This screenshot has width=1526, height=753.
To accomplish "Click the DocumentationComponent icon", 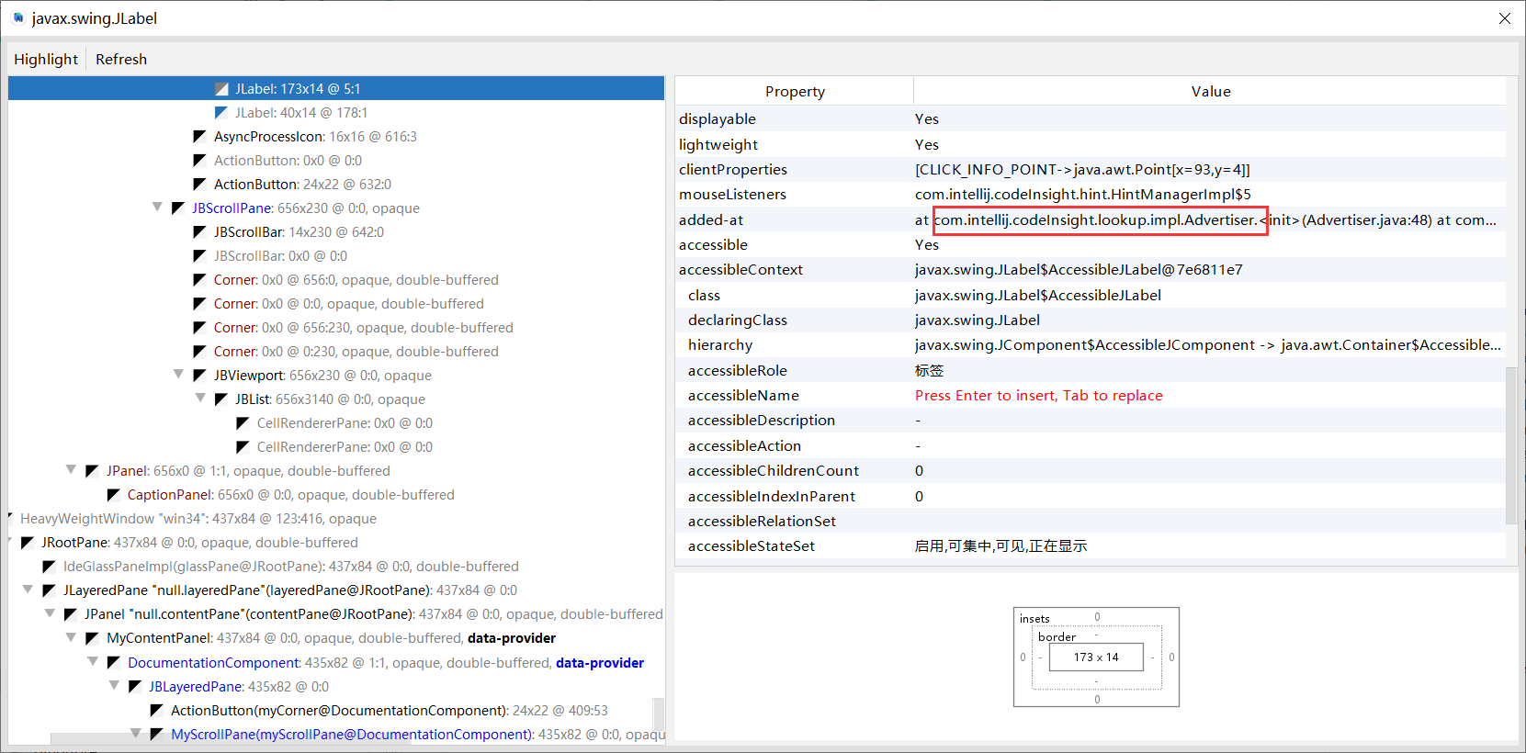I will (x=114, y=661).
